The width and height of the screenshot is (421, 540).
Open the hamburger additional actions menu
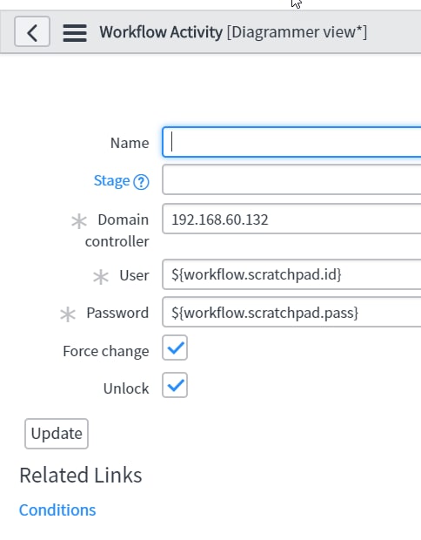[x=75, y=32]
